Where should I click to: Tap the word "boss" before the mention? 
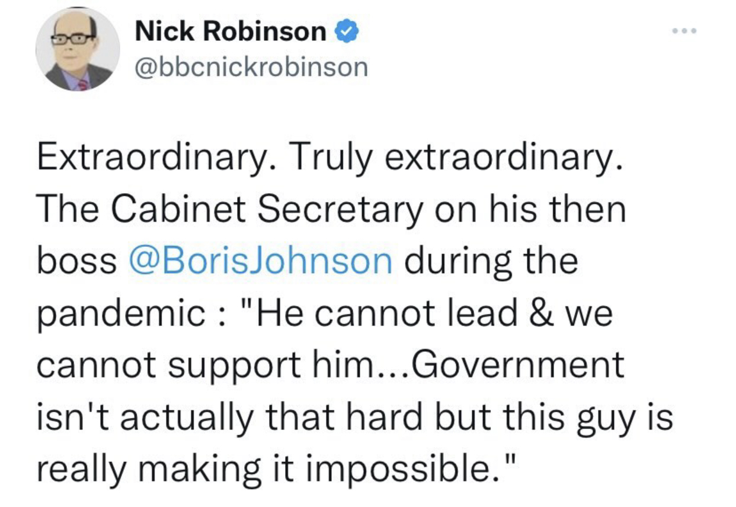click(76, 261)
